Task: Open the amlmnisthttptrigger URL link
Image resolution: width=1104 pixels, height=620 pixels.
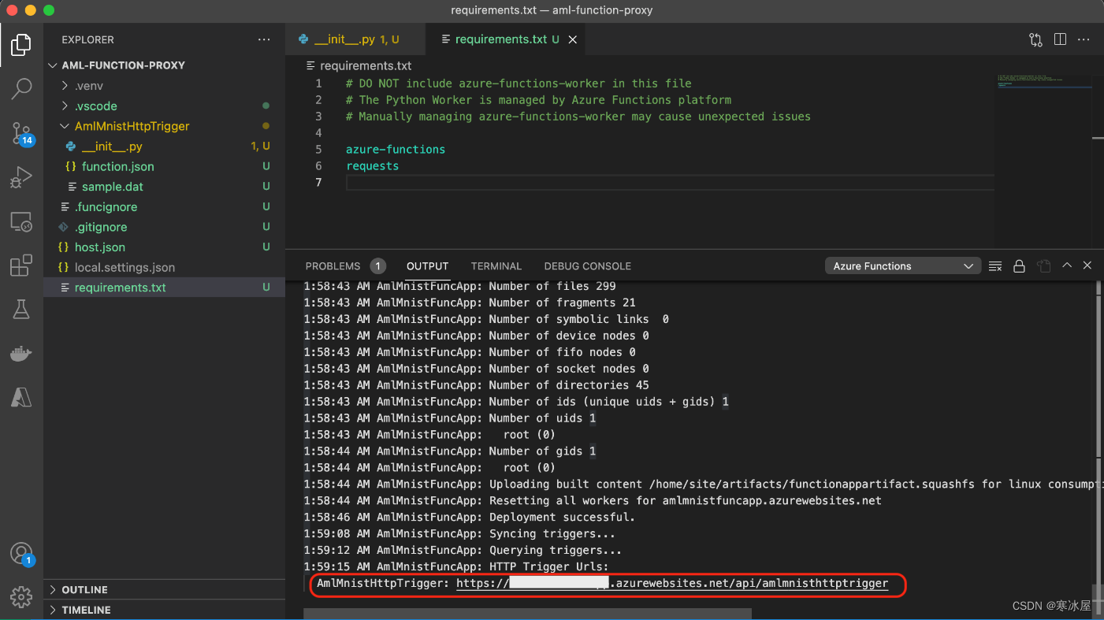Action: point(672,584)
